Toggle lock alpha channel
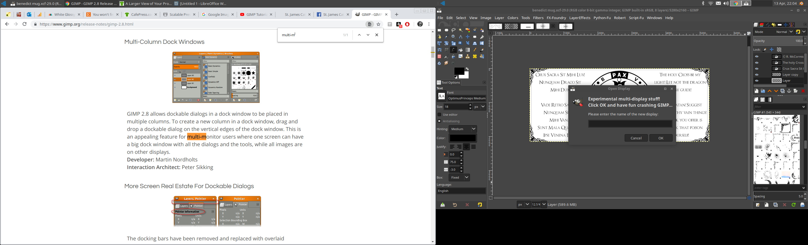Screen dimensions: 808x245 (779, 50)
